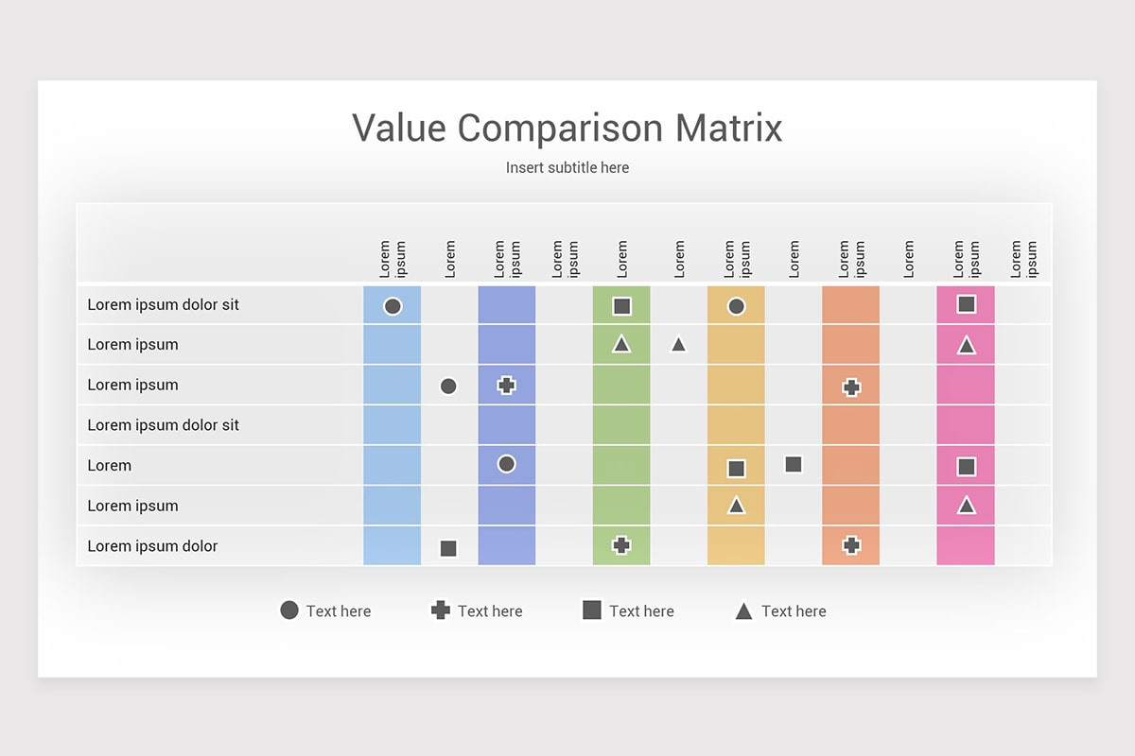The image size is (1135, 756).
Task: Click the Value Comparison Matrix title
Action: [567, 128]
